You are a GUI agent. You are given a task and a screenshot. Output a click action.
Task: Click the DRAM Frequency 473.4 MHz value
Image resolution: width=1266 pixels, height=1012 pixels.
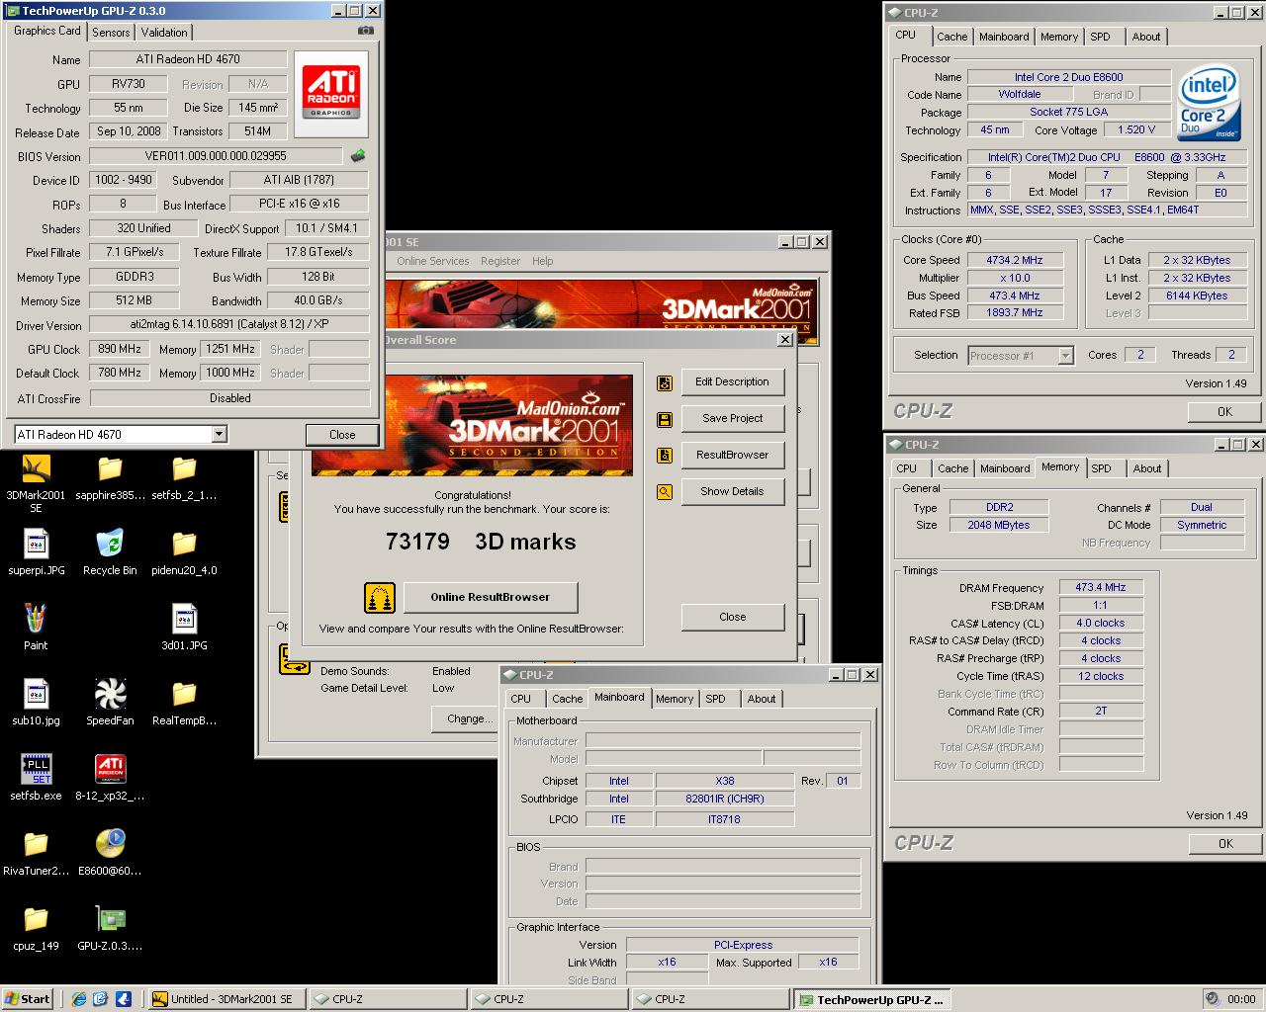tap(1101, 588)
